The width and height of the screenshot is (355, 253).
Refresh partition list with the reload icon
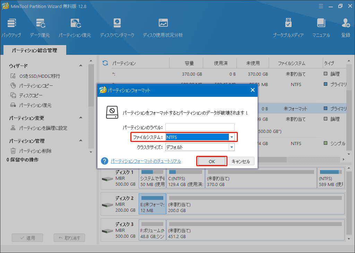(x=105, y=63)
